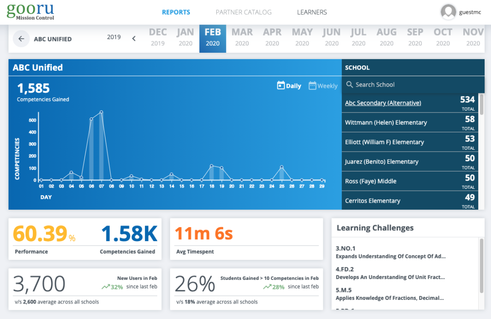The height and width of the screenshot is (319, 491).
Task: Open learning challenge 4.FD.2
Action: pos(390,273)
